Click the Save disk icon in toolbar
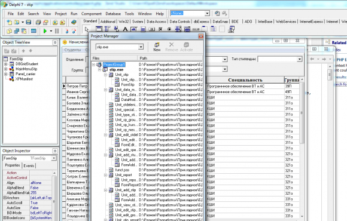The width and height of the screenshot is (347, 221). coord(29,22)
